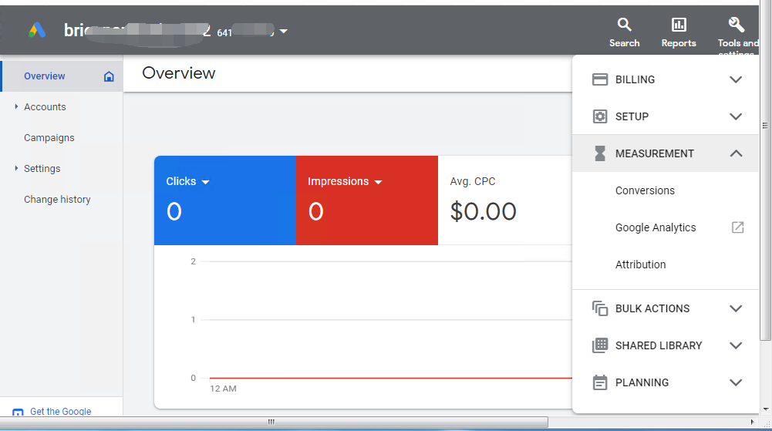
Task: Click the Measurement hourglass icon
Action: click(600, 153)
